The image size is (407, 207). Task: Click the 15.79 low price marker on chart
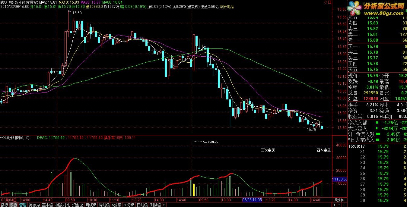(311, 130)
